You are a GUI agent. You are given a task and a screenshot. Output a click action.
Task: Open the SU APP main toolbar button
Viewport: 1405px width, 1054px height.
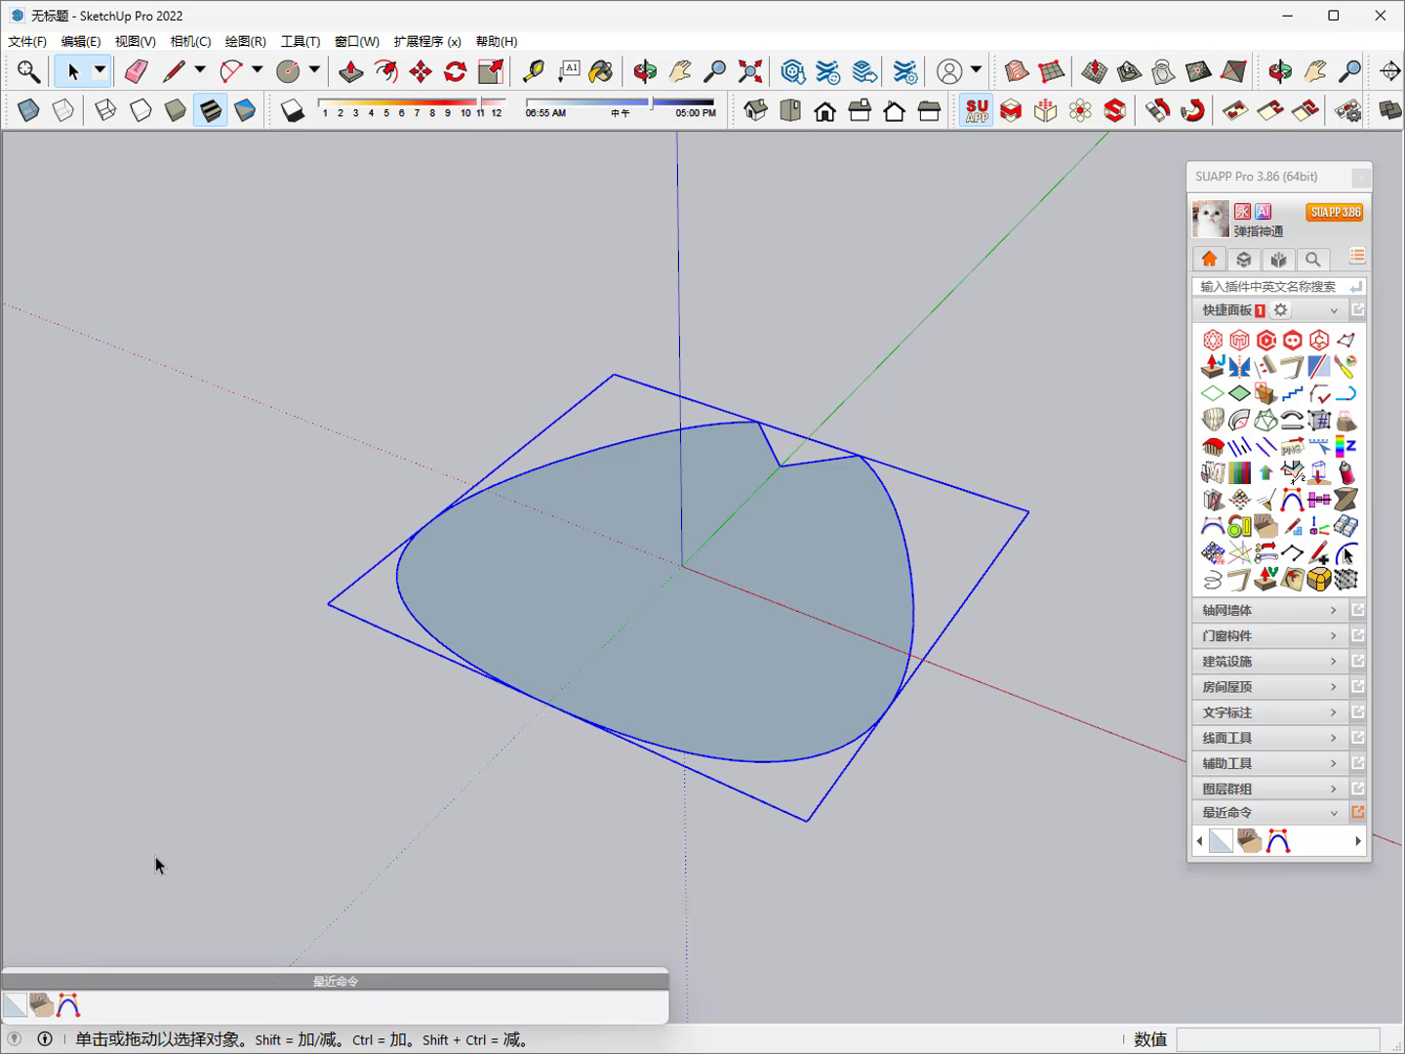pos(977,110)
